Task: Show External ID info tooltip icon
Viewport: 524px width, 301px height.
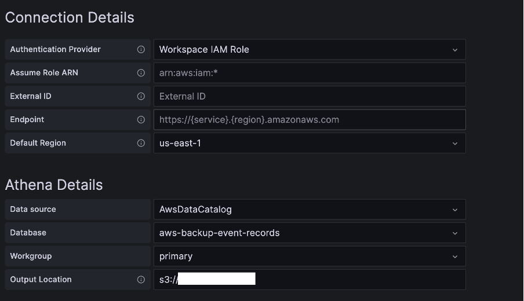Action: point(141,96)
